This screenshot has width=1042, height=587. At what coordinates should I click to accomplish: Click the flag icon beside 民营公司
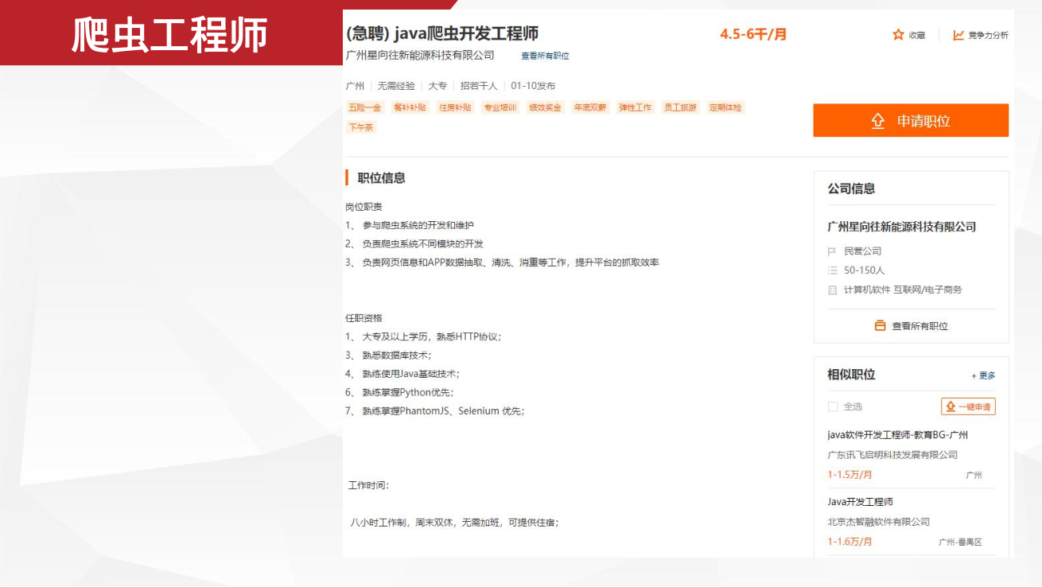pyautogui.click(x=833, y=251)
